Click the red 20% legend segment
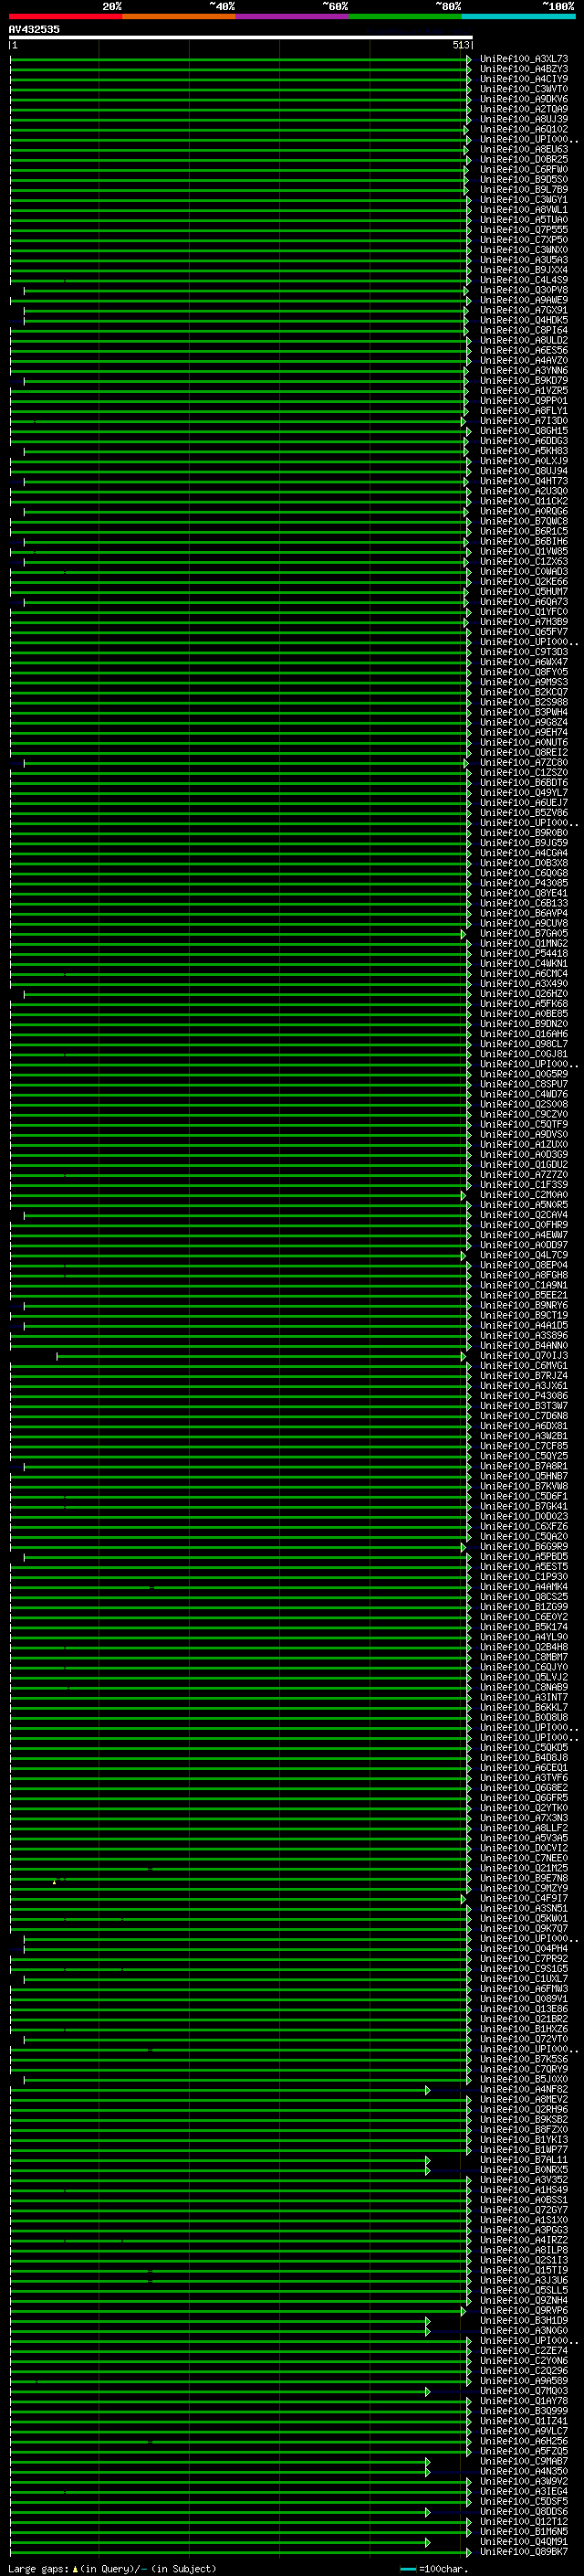 [x=66, y=16]
